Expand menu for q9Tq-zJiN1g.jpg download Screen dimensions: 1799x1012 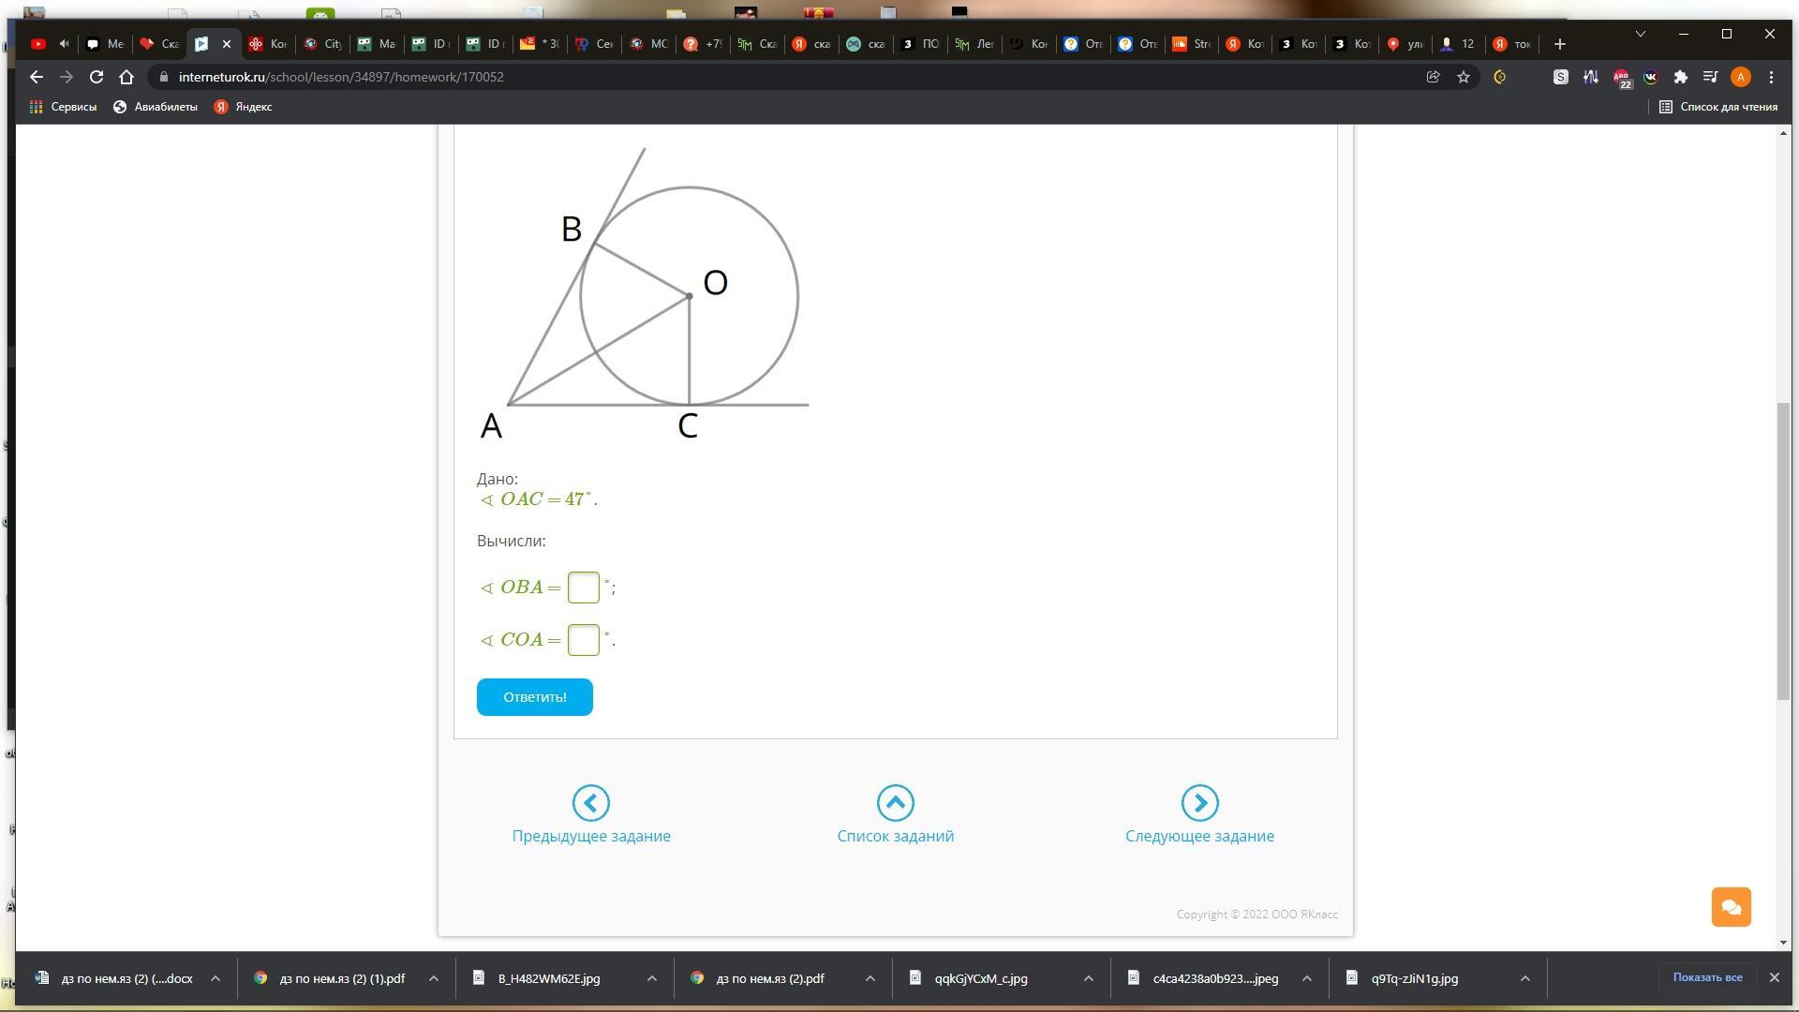pyautogui.click(x=1524, y=978)
